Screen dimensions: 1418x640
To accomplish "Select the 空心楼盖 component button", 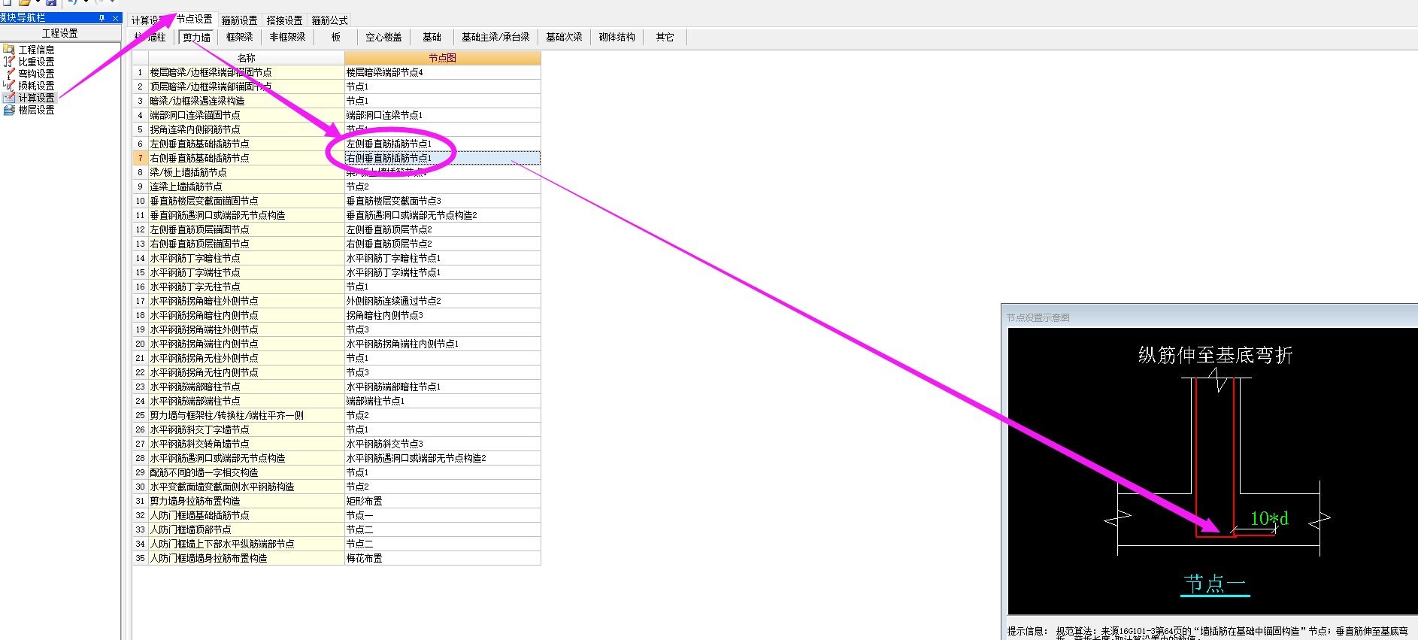I will [x=383, y=37].
